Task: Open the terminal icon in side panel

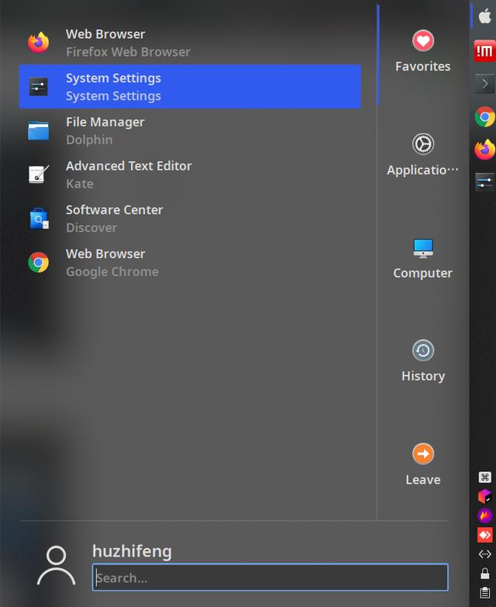Action: click(485, 84)
